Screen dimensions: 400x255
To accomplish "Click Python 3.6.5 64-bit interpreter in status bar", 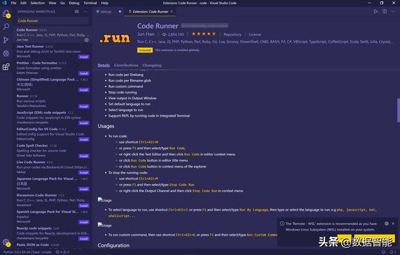I will tap(27, 252).
